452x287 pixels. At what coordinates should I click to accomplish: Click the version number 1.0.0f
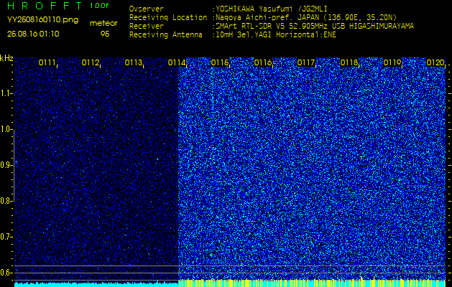pos(99,6)
